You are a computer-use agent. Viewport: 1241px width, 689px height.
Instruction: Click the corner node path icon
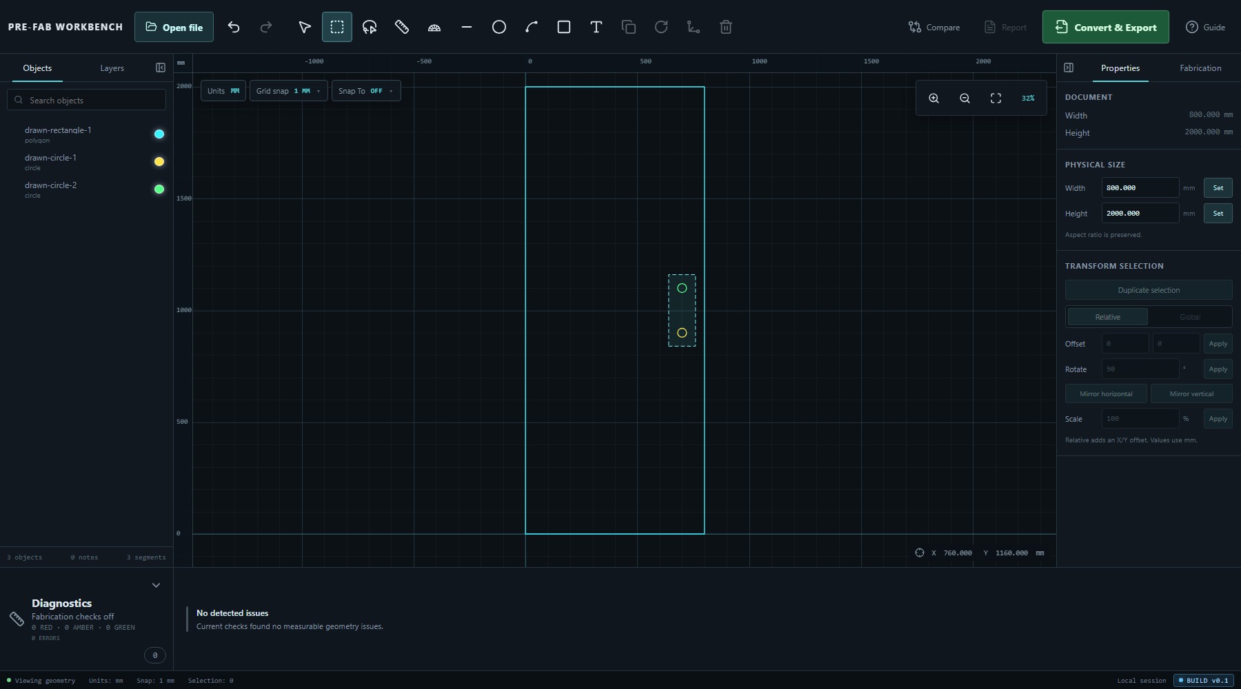tap(694, 27)
